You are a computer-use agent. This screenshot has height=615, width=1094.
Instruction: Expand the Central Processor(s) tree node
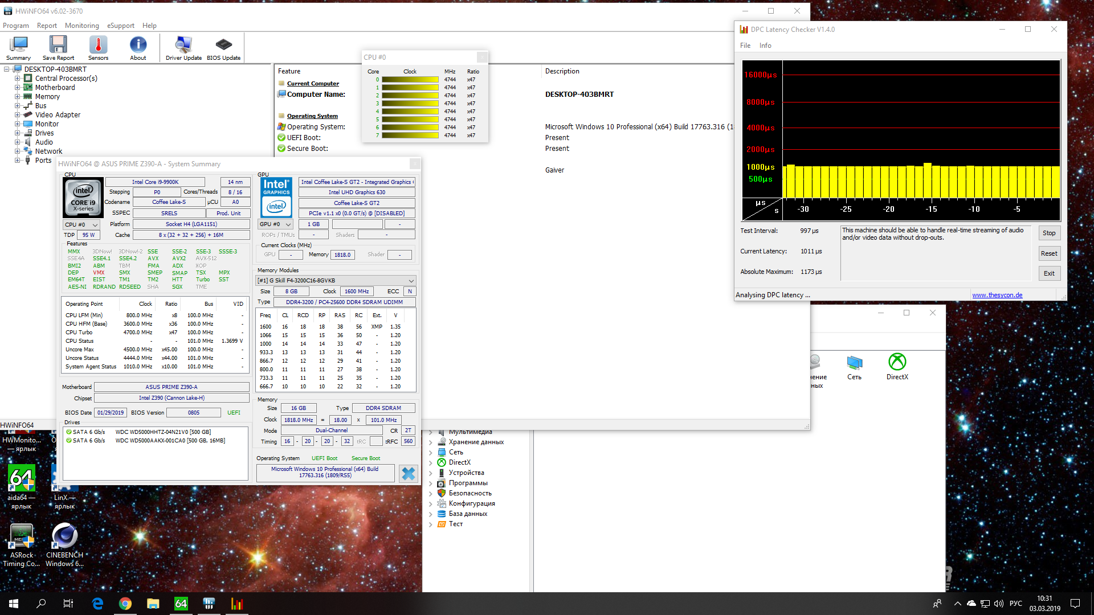(x=17, y=79)
